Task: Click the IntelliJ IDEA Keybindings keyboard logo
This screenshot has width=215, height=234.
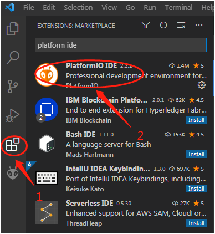Action: pos(47,178)
